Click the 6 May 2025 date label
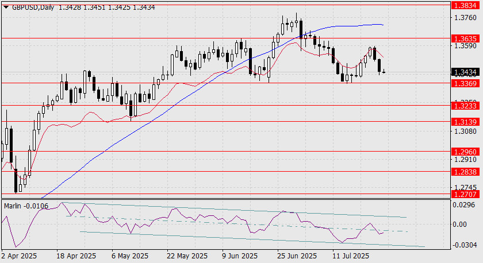 (x=130, y=256)
